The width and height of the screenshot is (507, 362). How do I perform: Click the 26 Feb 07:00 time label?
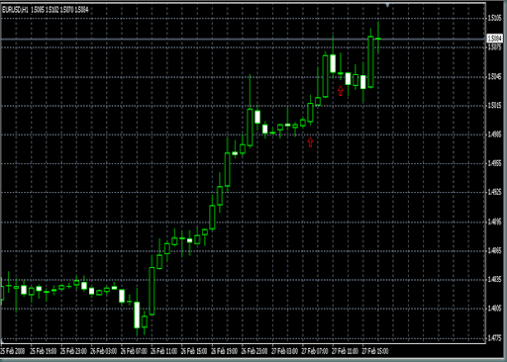pos(134,351)
